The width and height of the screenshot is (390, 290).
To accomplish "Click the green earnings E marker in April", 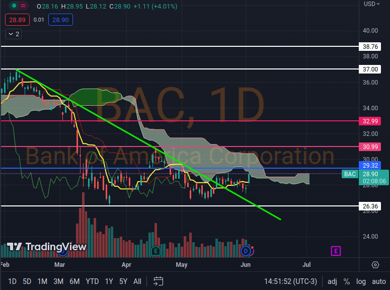I will coord(155,251).
